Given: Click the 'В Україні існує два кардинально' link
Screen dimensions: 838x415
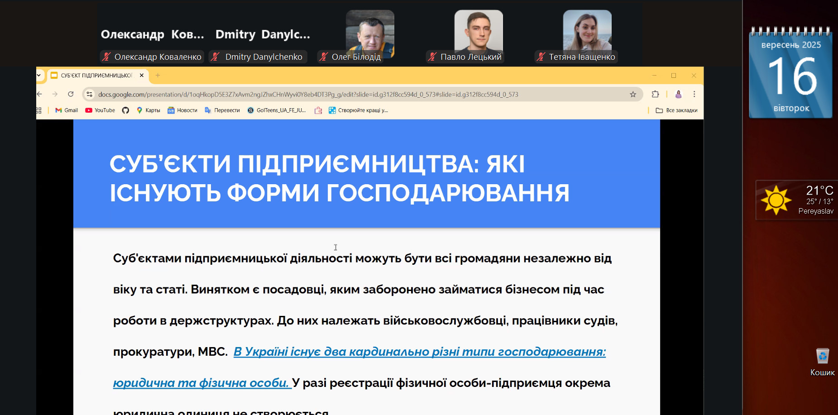Looking at the screenshot, I should (x=419, y=352).
